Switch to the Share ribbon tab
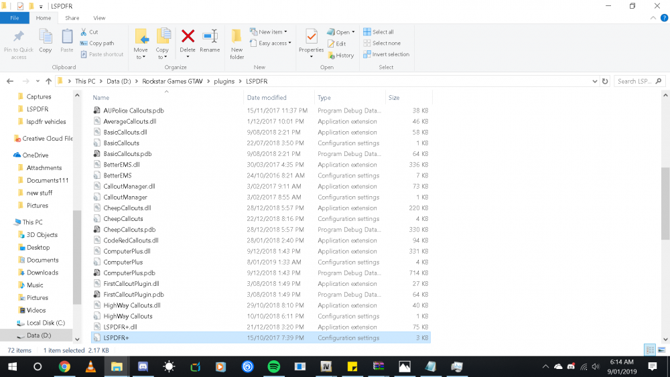 tap(72, 18)
